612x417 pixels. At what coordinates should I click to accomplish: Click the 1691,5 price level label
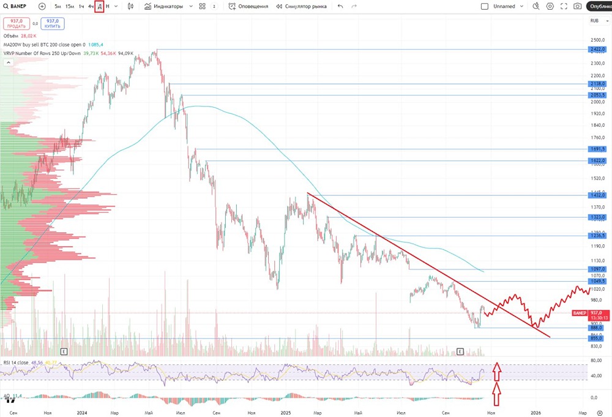click(598, 149)
